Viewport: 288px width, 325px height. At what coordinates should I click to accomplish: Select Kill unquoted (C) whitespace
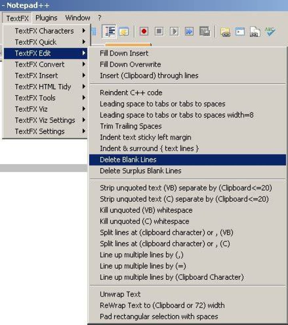point(188,222)
